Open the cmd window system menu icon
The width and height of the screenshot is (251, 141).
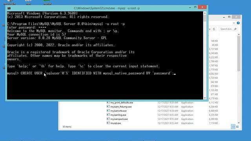tap(9, 8)
